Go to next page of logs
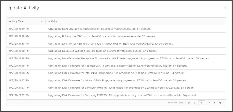The width and height of the screenshot is (233, 112). click(x=214, y=103)
